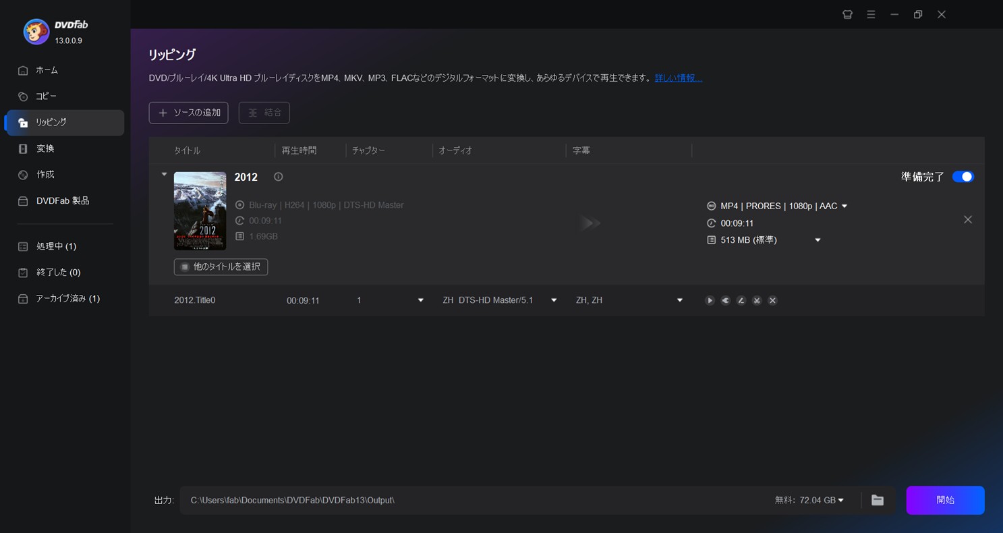Click the output format icon beside MP4
Screen dimensions: 1003x533
point(711,206)
